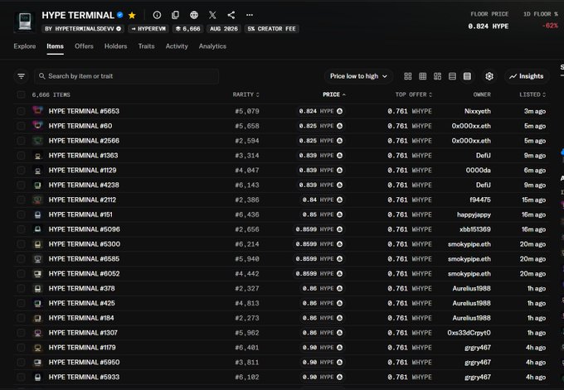
Task: Open table settings gear icon
Action: [489, 76]
